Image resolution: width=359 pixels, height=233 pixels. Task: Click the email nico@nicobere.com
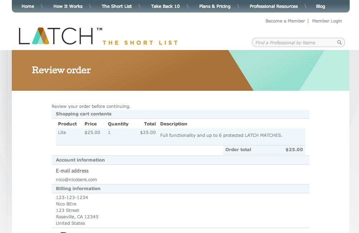tap(76, 180)
